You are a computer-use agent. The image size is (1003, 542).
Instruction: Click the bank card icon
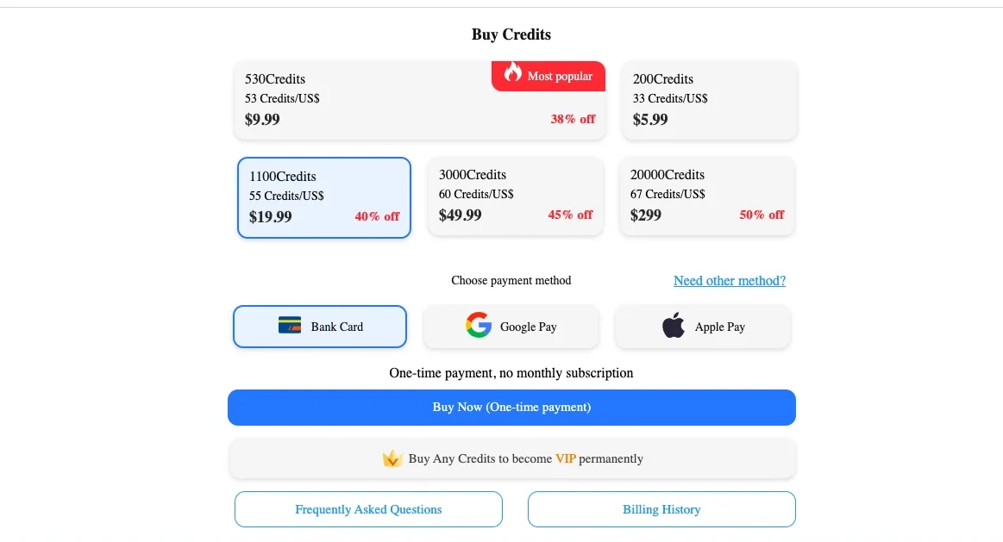[x=290, y=326]
